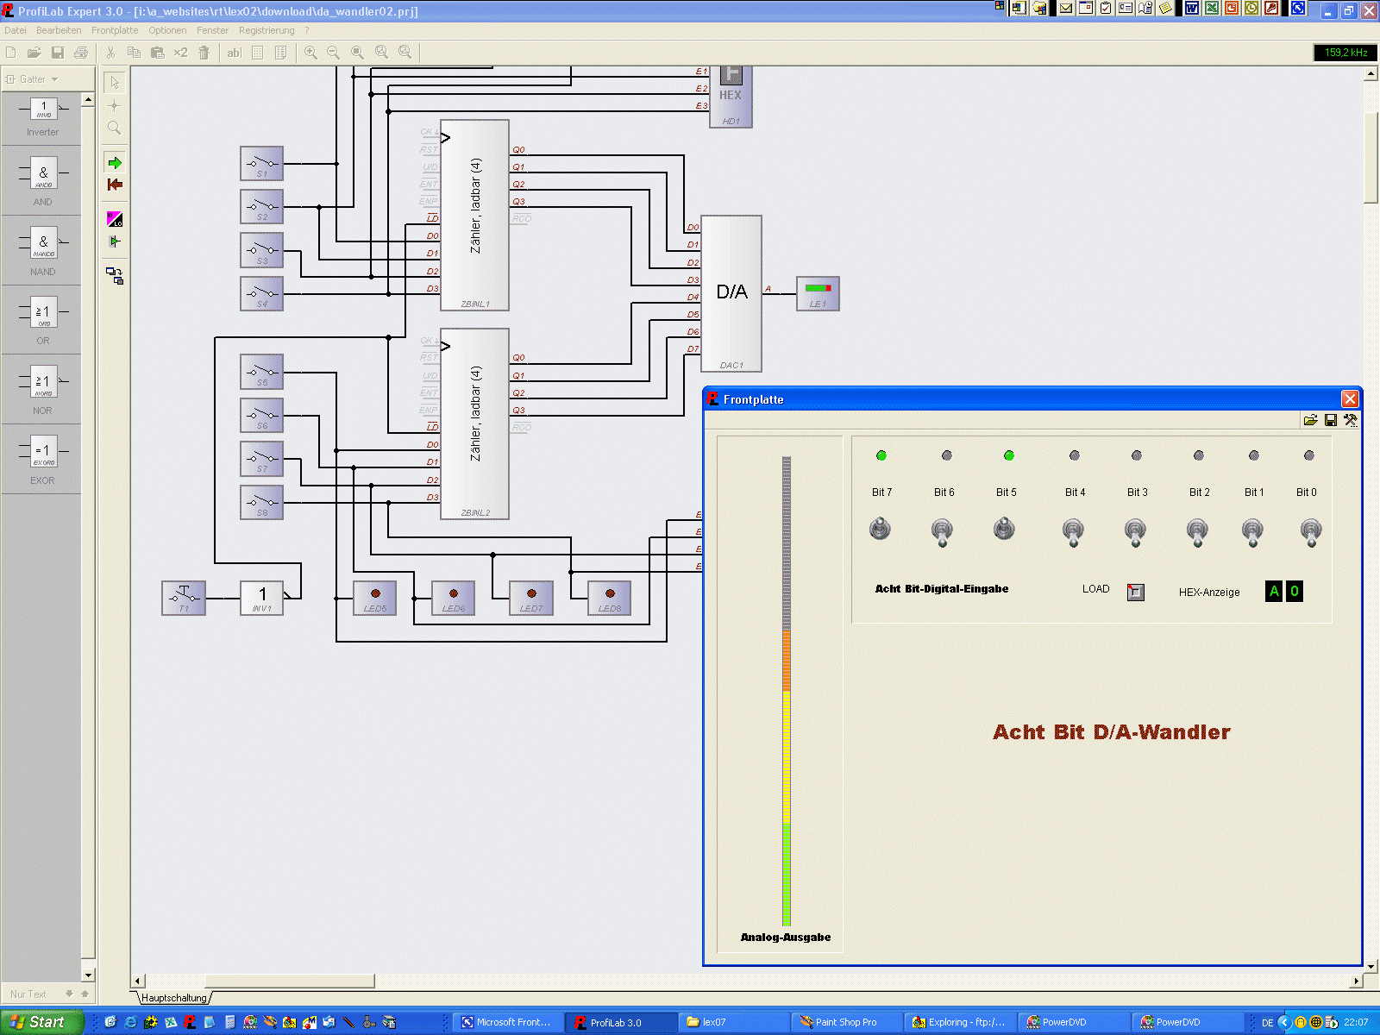
Task: Select the LE1 level indicator component
Action: tap(818, 293)
